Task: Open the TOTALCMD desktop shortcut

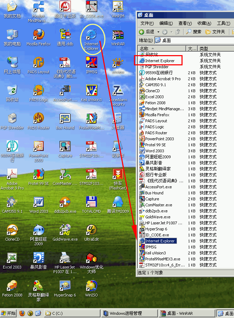Action: tap(91, 205)
